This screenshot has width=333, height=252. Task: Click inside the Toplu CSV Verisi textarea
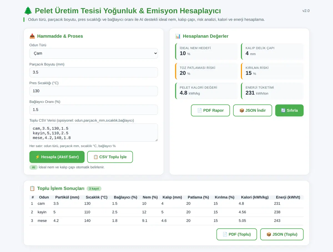click(x=94, y=133)
